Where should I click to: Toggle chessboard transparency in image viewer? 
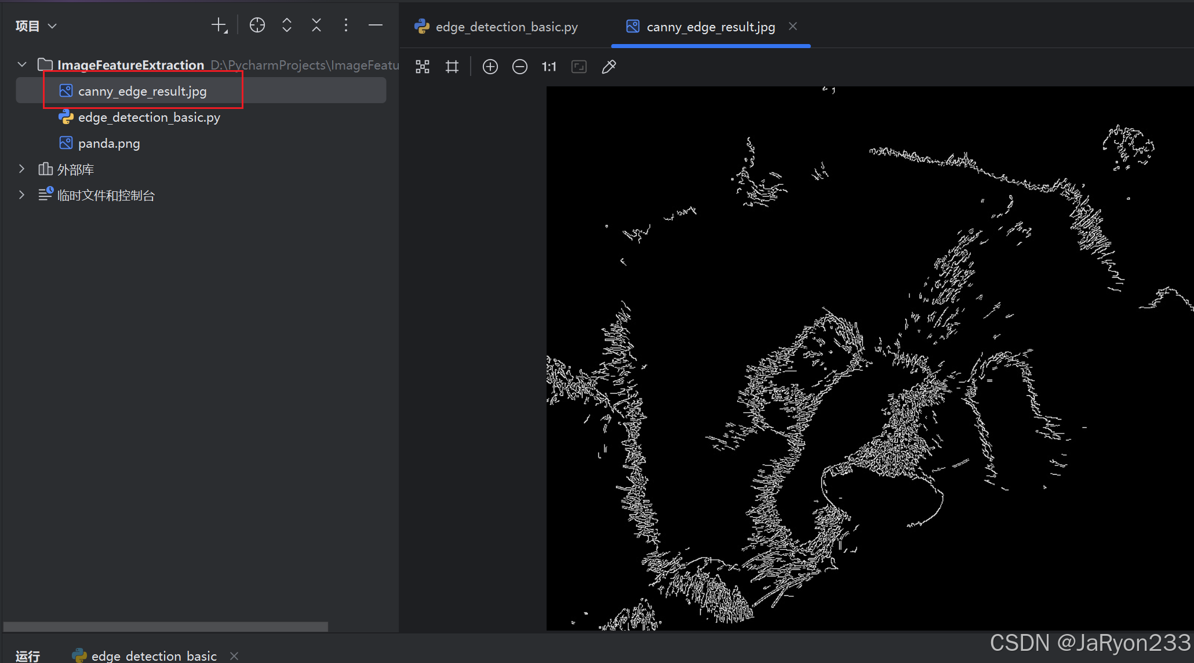tap(423, 67)
